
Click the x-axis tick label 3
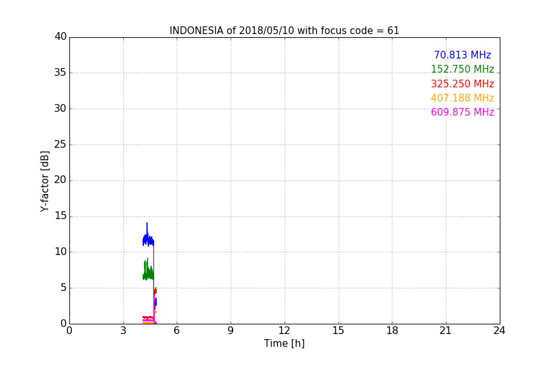[123, 331]
